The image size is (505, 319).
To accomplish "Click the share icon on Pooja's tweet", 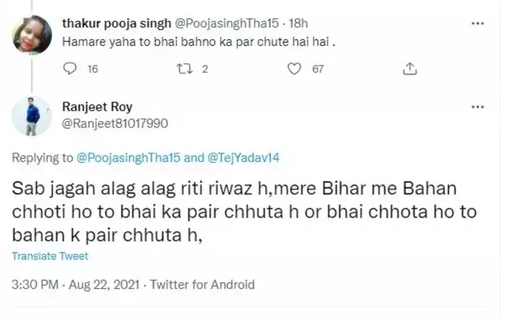I will [409, 69].
